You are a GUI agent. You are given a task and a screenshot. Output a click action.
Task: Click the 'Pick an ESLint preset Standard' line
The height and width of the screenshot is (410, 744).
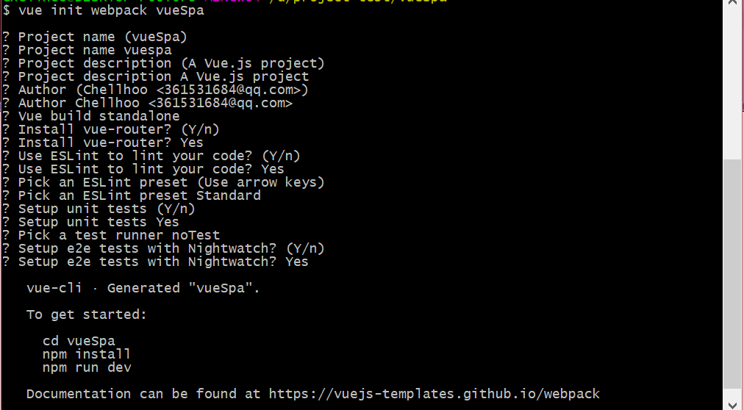pyautogui.click(x=139, y=195)
